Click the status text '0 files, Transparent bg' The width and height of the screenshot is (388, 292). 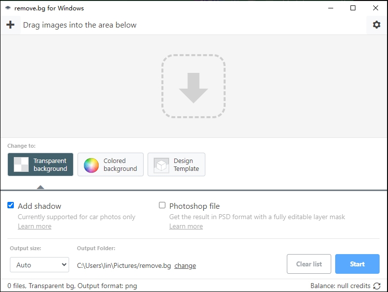(x=41, y=286)
